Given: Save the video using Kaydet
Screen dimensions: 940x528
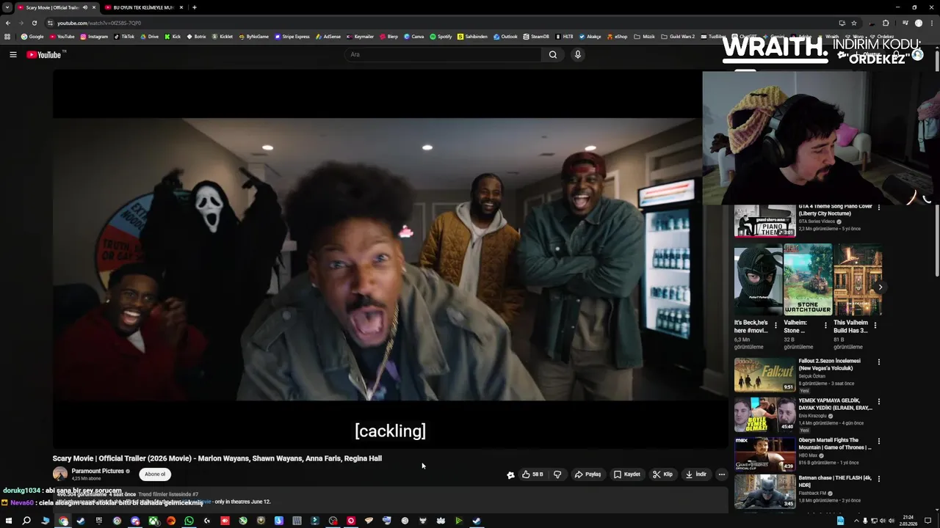Looking at the screenshot, I should point(627,474).
